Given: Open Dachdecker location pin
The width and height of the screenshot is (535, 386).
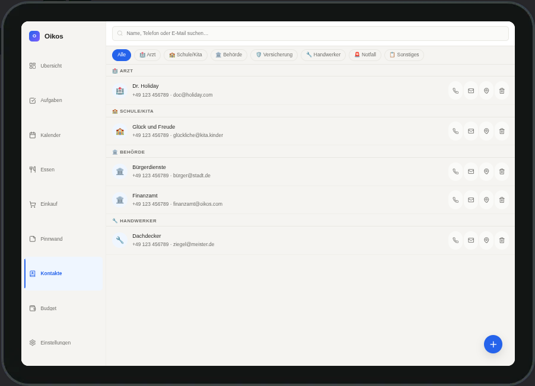Looking at the screenshot, I should tap(486, 240).
